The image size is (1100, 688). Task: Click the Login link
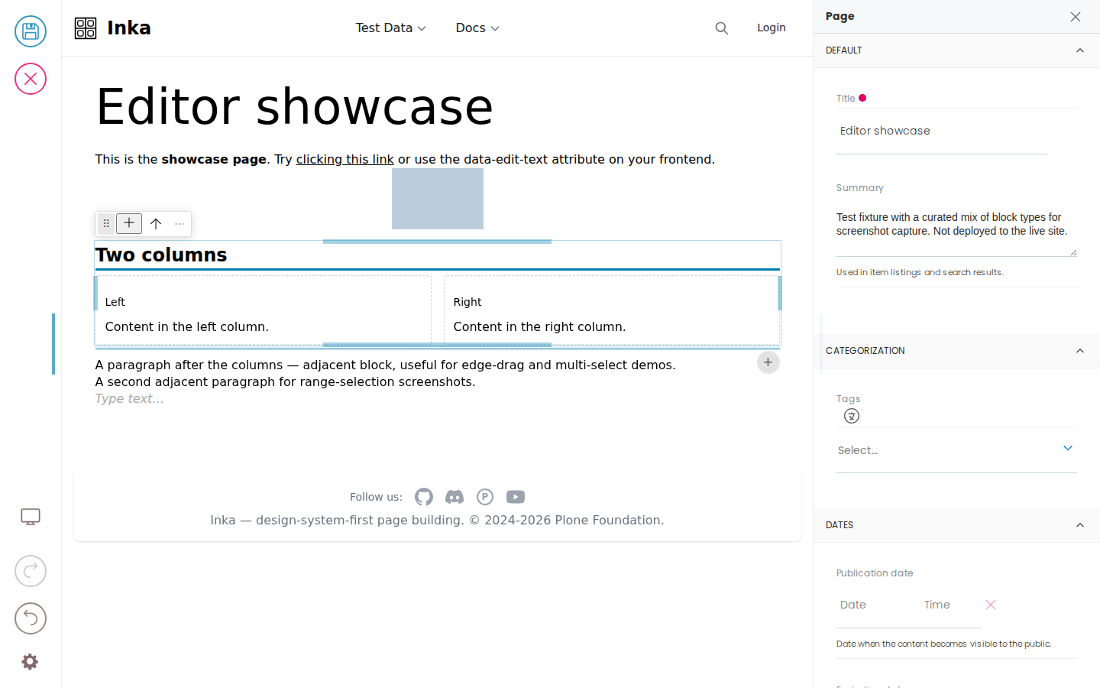tap(772, 28)
